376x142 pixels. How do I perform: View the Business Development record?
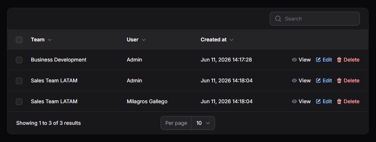pos(301,60)
